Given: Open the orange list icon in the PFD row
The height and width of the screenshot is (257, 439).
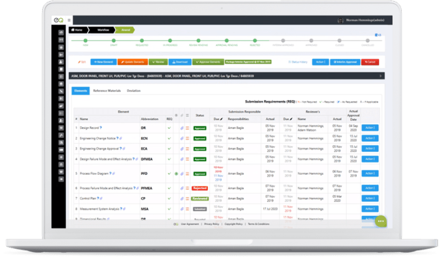Looking at the screenshot, I should click(187, 174).
